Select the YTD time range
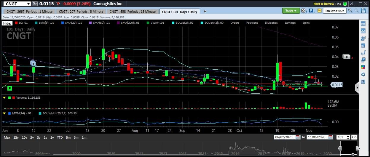370x157 pixels. pos(60,137)
